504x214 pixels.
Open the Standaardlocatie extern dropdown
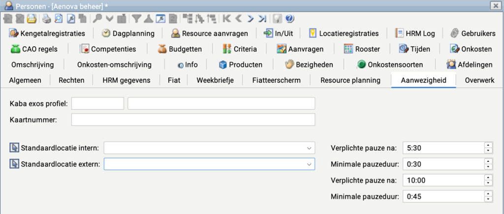(x=309, y=164)
